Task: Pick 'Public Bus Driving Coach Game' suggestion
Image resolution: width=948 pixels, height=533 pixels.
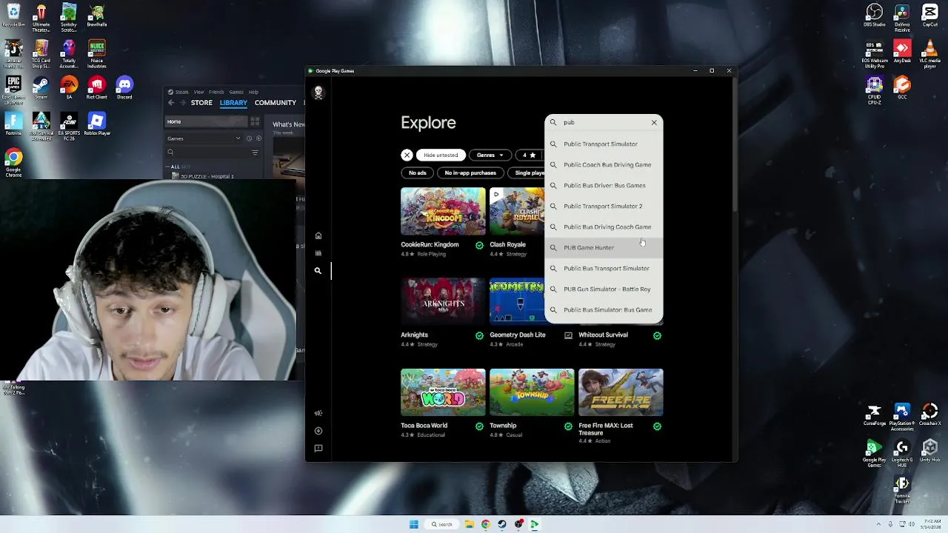Action: (x=604, y=227)
